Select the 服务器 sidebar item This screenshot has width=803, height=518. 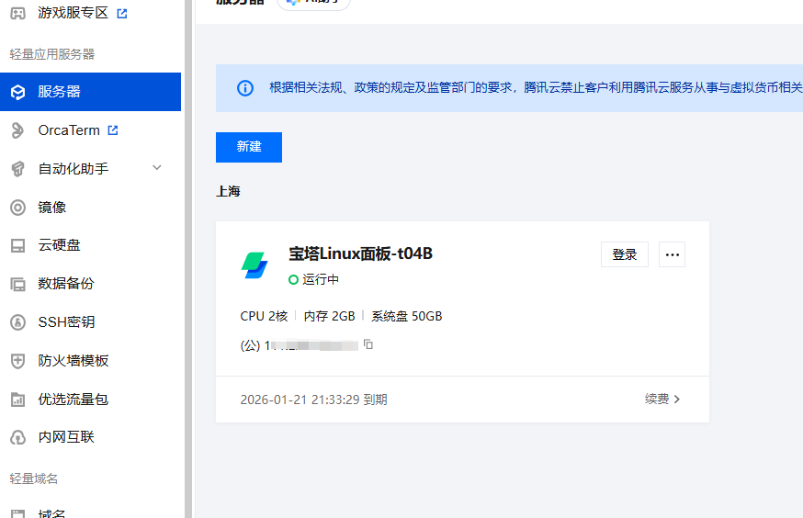tap(90, 92)
